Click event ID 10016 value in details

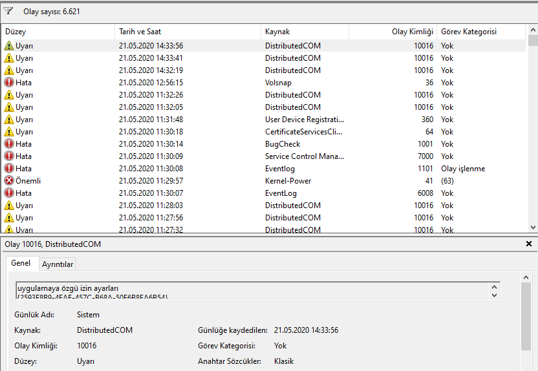[x=87, y=346]
